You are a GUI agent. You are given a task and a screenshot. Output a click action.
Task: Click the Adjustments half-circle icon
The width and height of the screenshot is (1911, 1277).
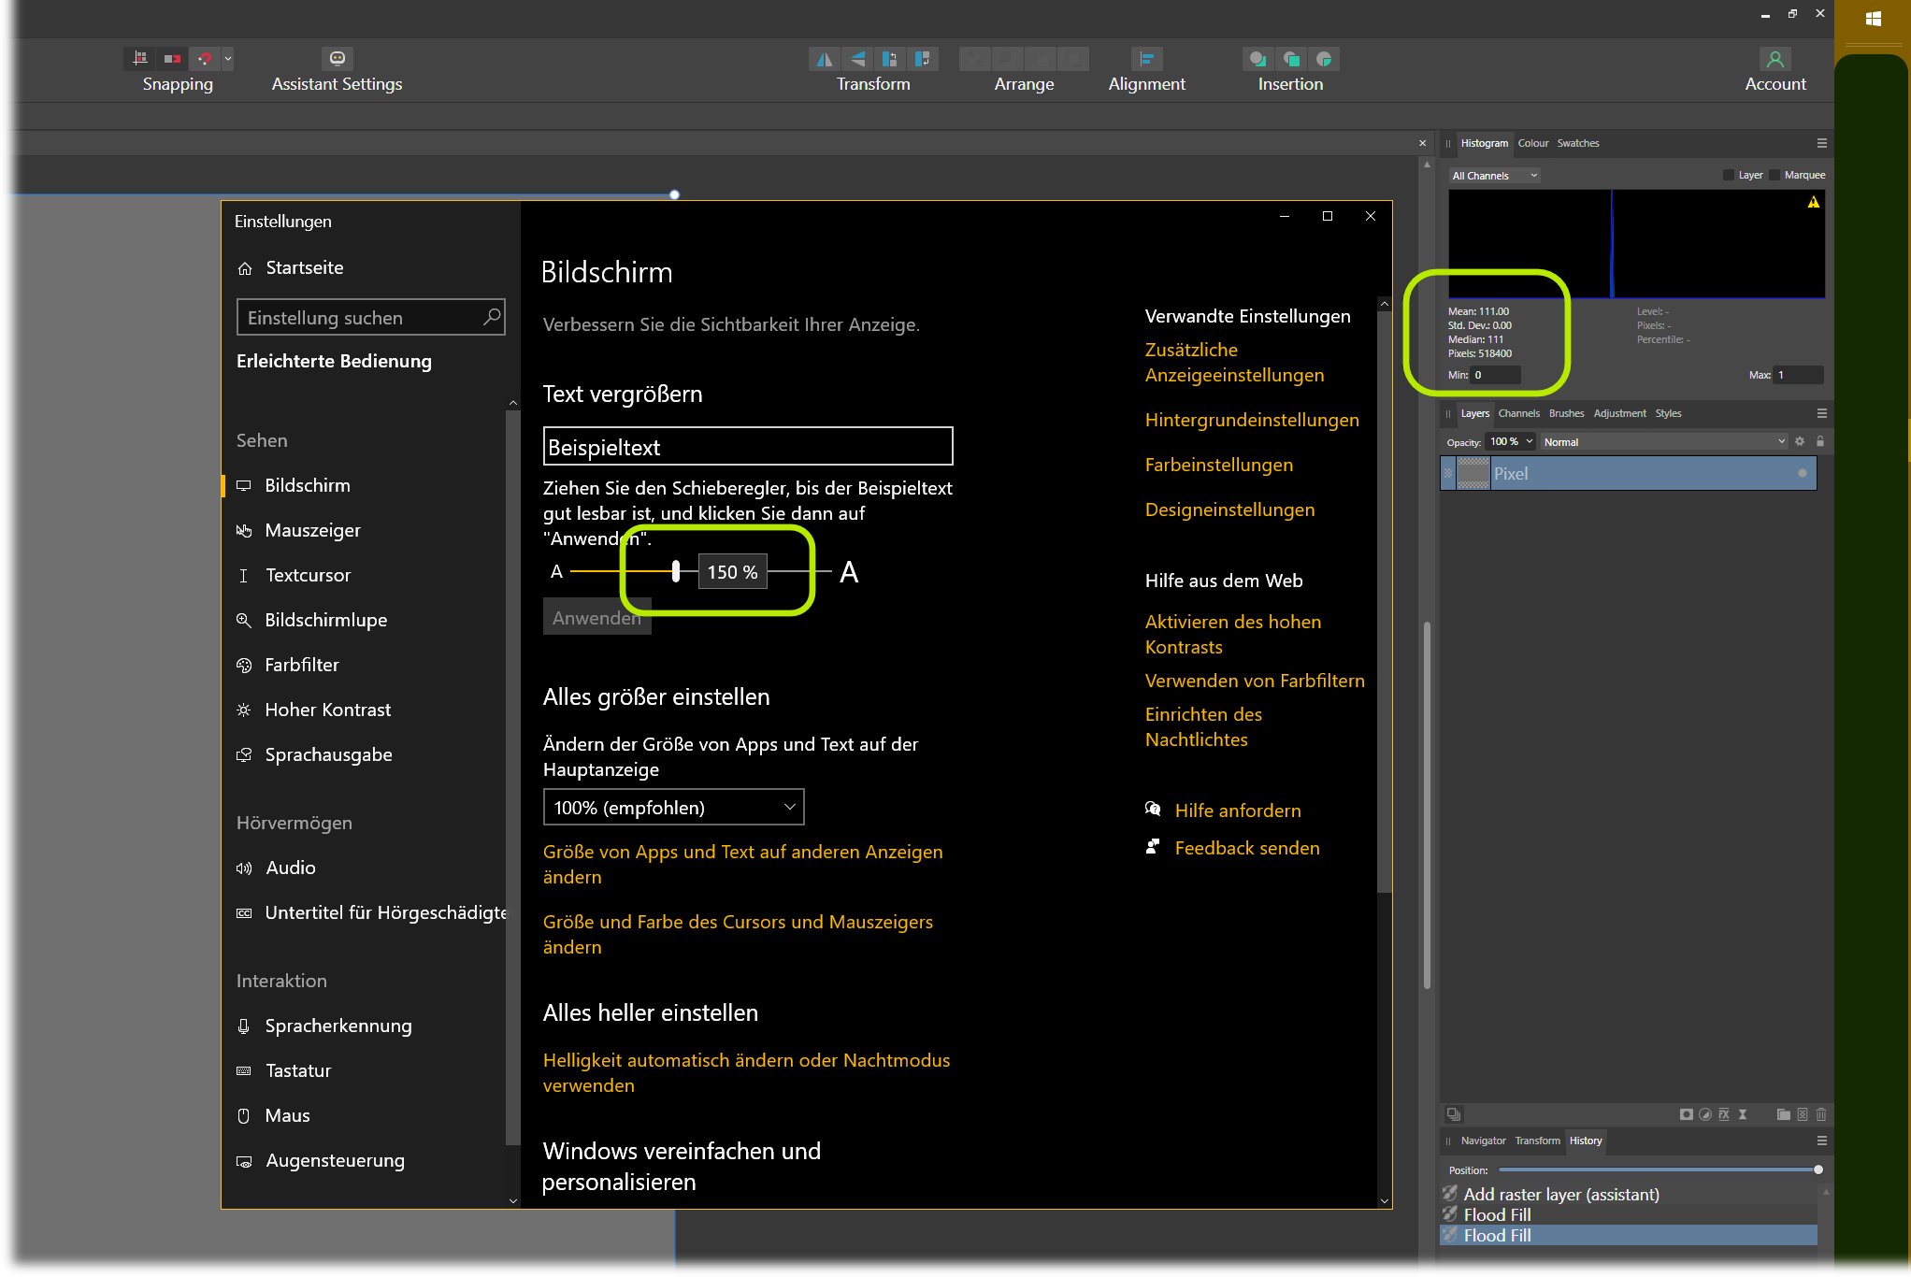[1705, 1114]
